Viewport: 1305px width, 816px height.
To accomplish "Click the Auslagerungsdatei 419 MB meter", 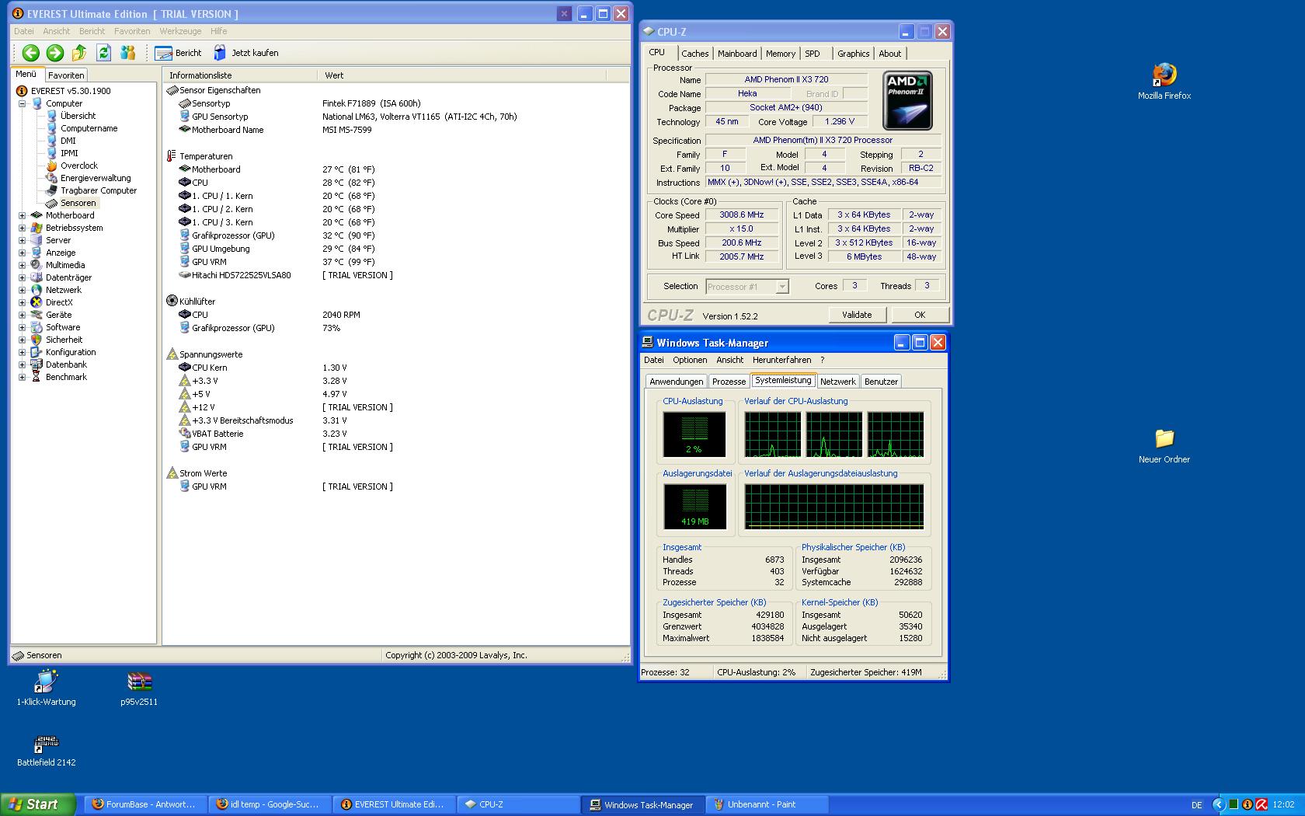I will (x=694, y=507).
